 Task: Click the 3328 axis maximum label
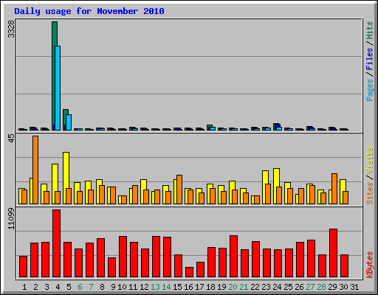coord(11,29)
